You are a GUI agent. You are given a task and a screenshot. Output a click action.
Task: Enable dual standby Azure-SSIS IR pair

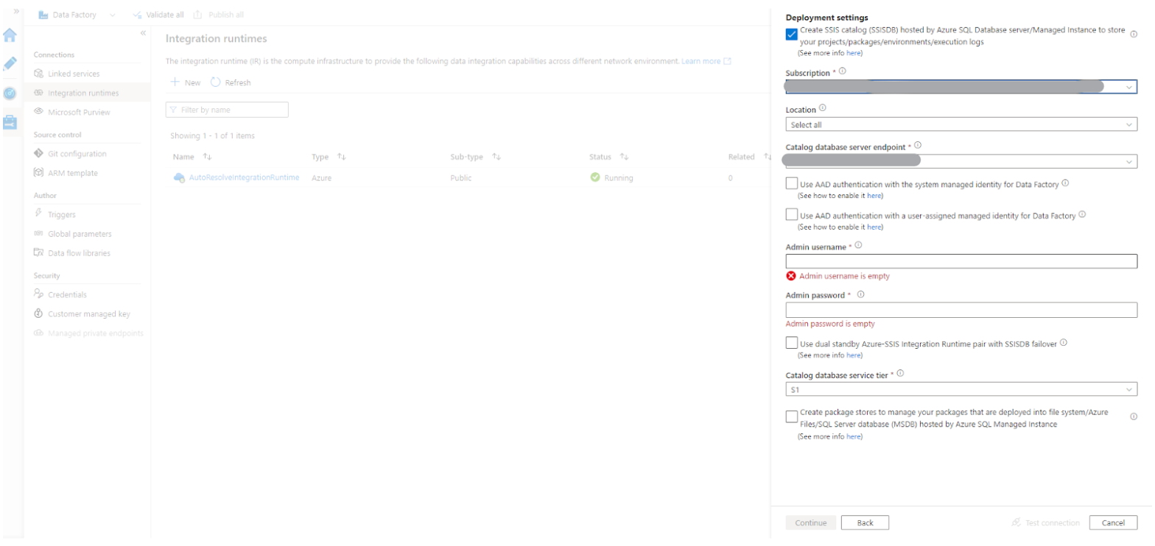click(791, 343)
